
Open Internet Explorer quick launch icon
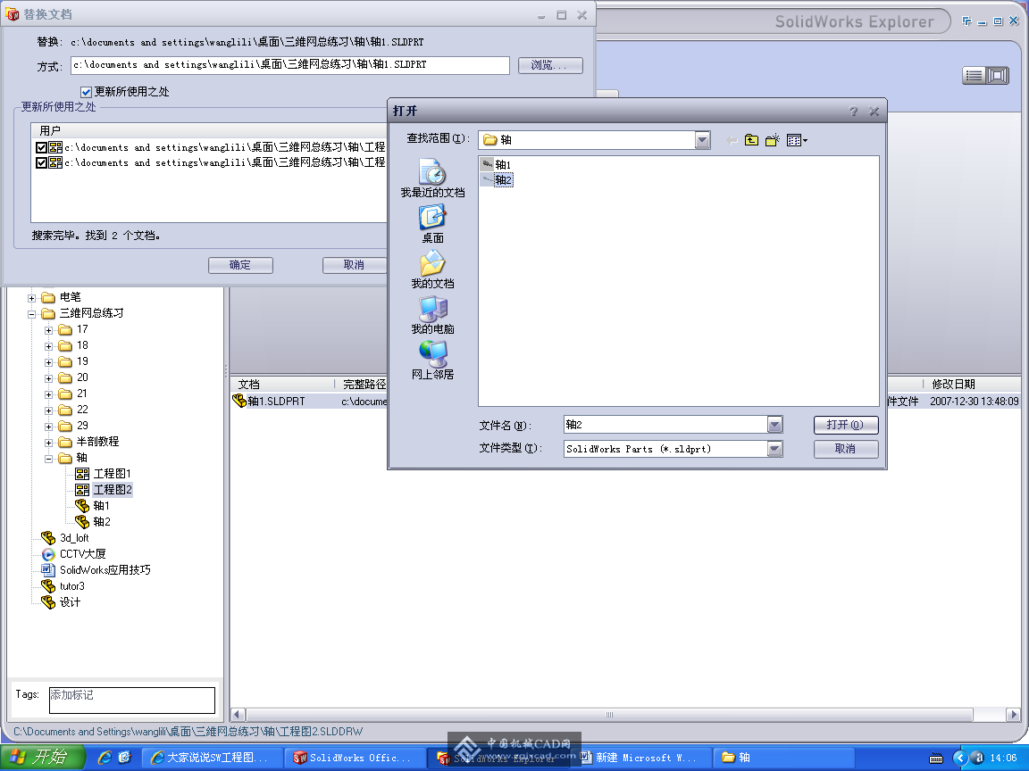tap(105, 758)
